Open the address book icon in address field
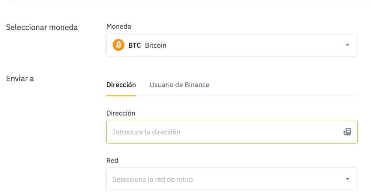The width and height of the screenshot is (371, 196). (x=347, y=132)
